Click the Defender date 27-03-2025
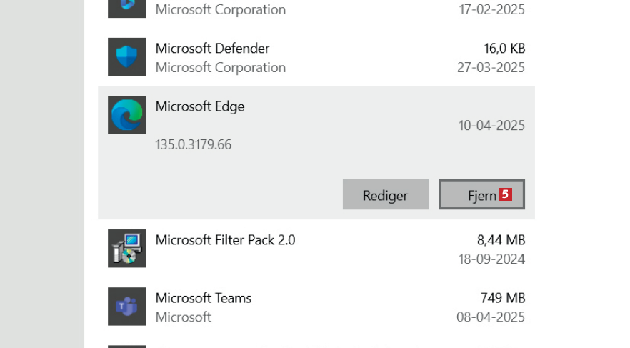This screenshot has width=630, height=348. (491, 68)
